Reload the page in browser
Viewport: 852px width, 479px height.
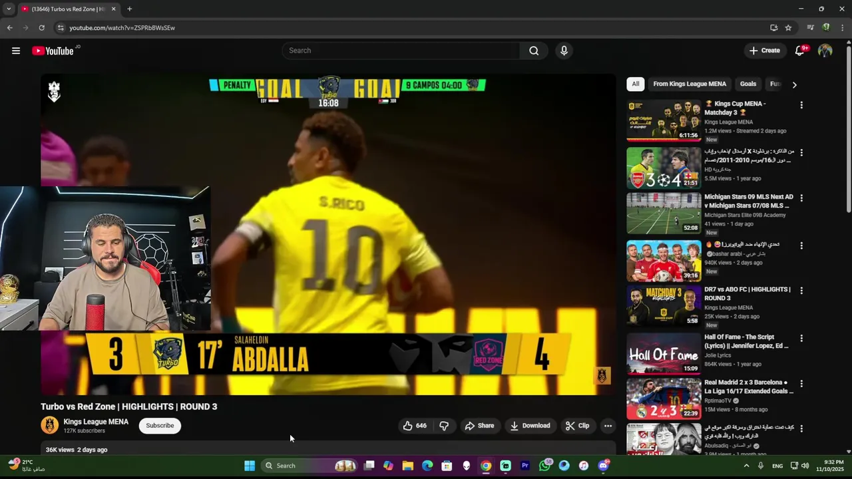pos(41,28)
